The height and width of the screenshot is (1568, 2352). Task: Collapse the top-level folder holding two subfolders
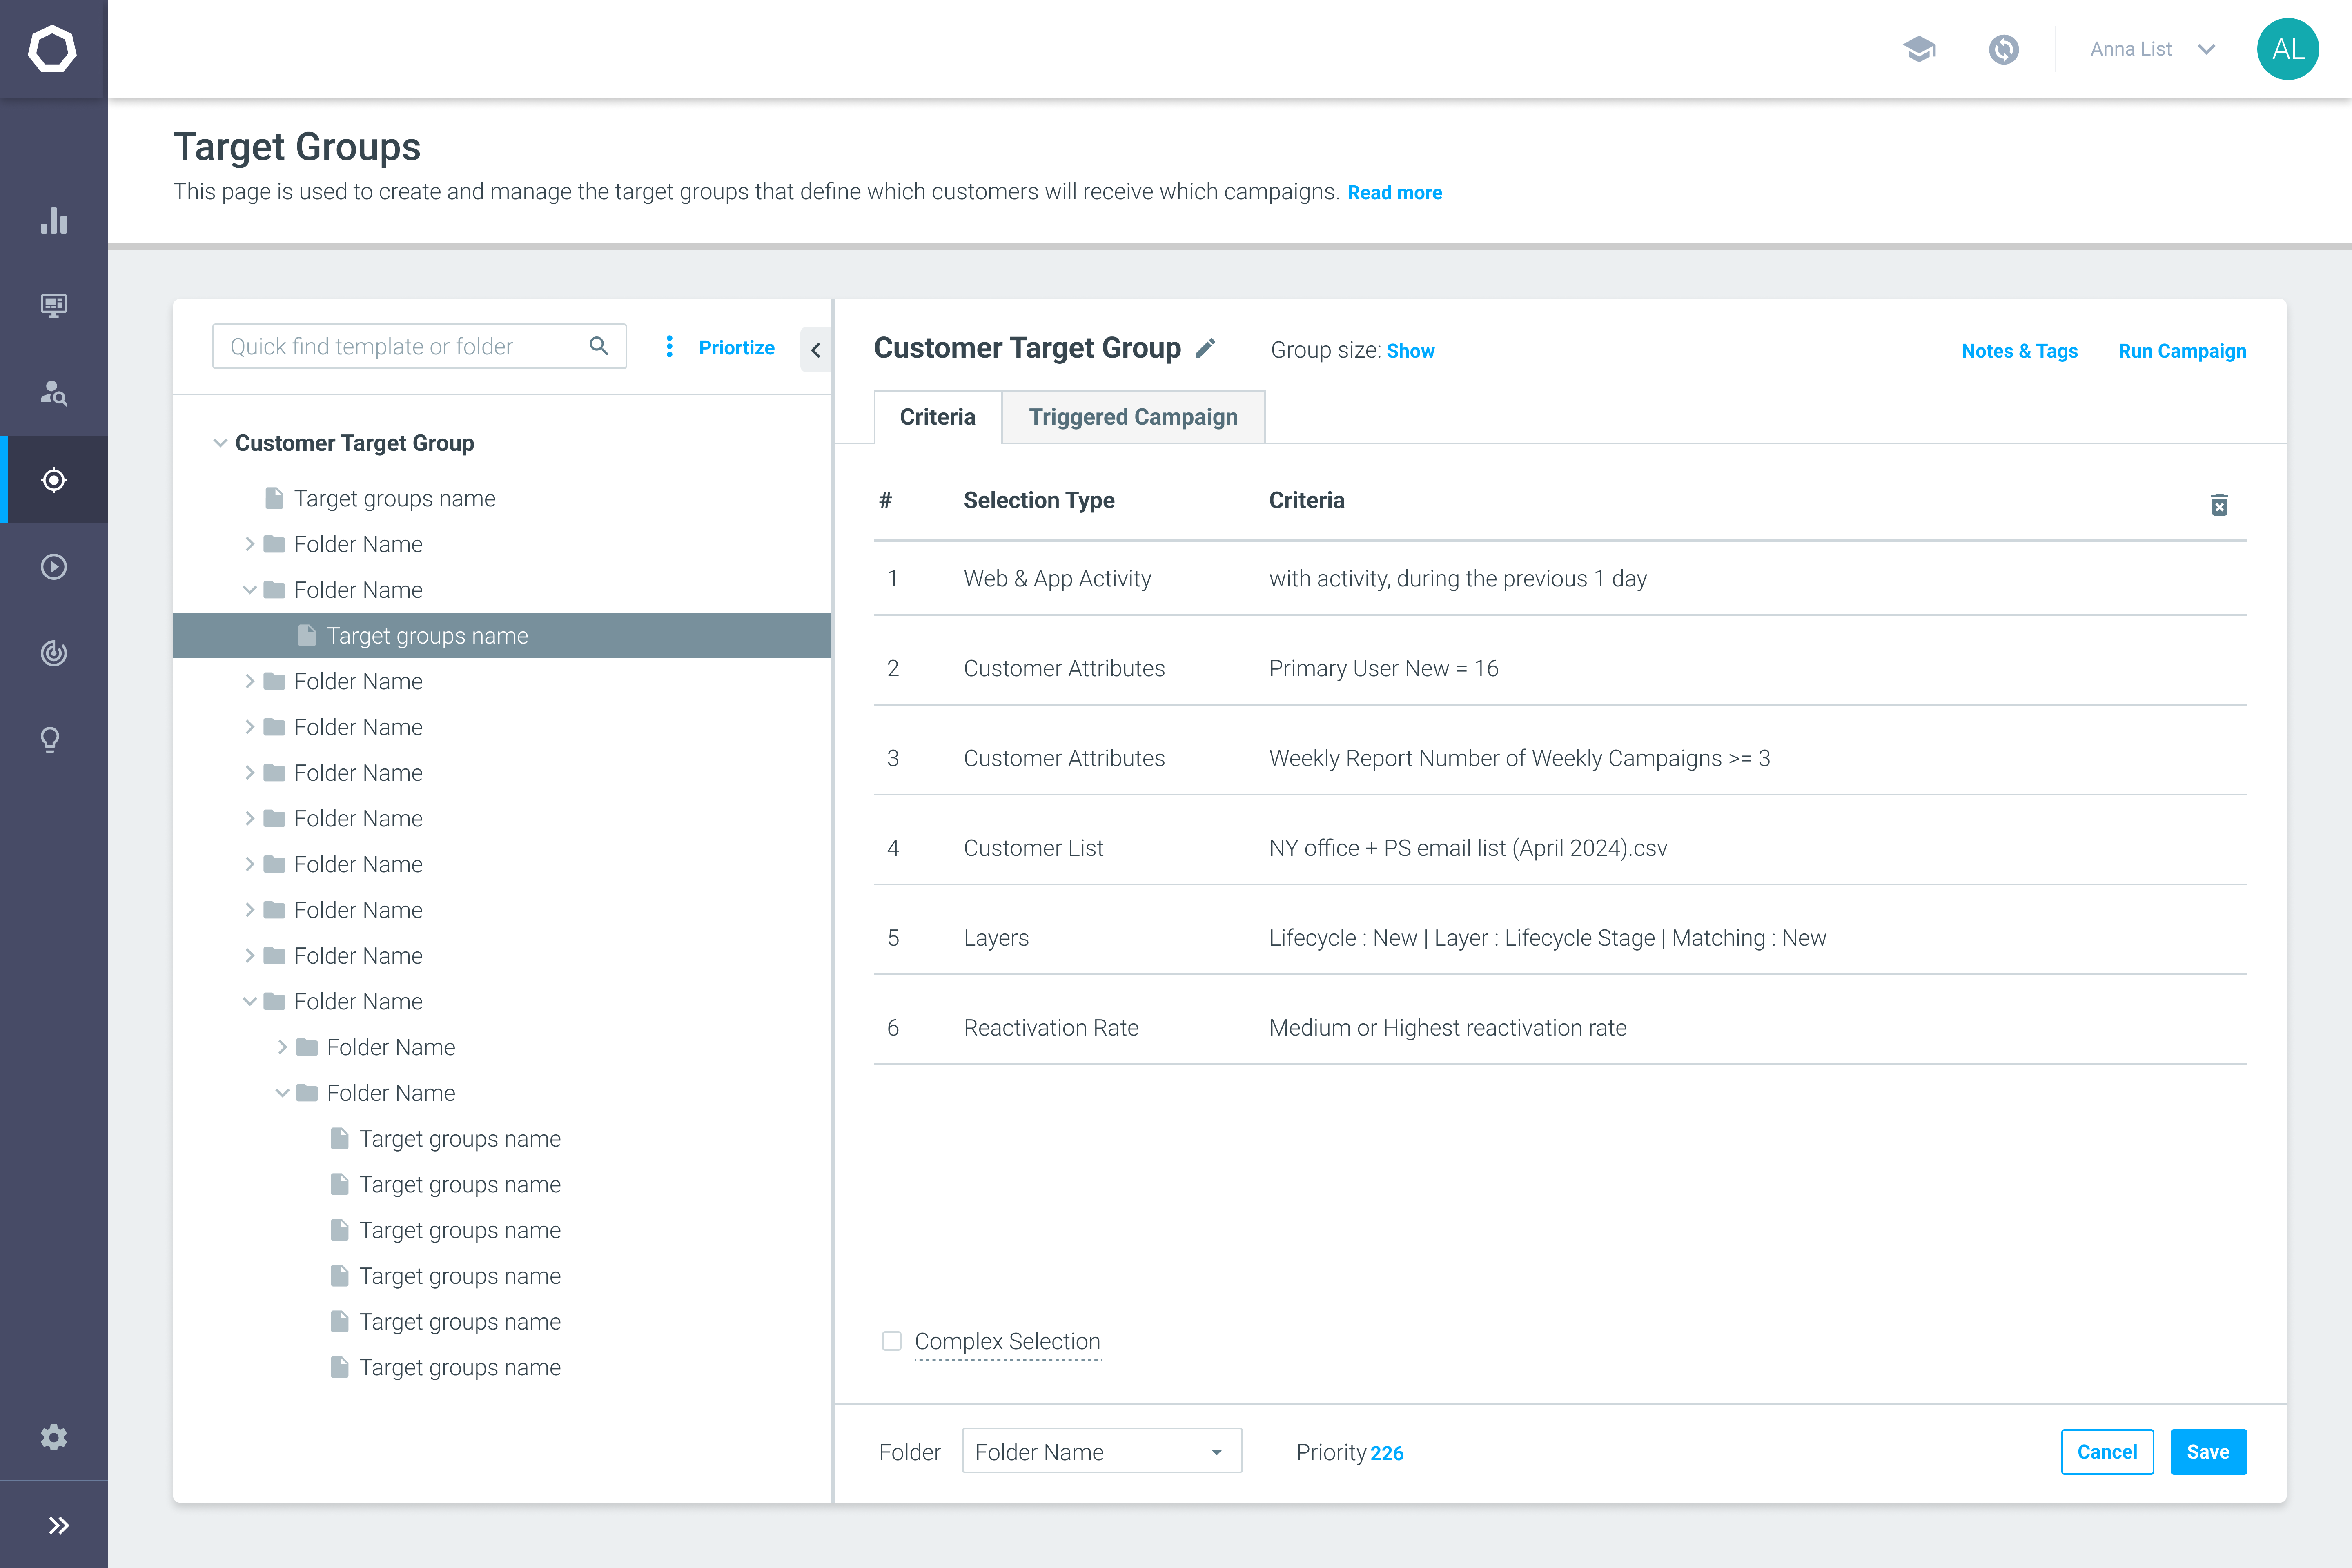point(249,1001)
